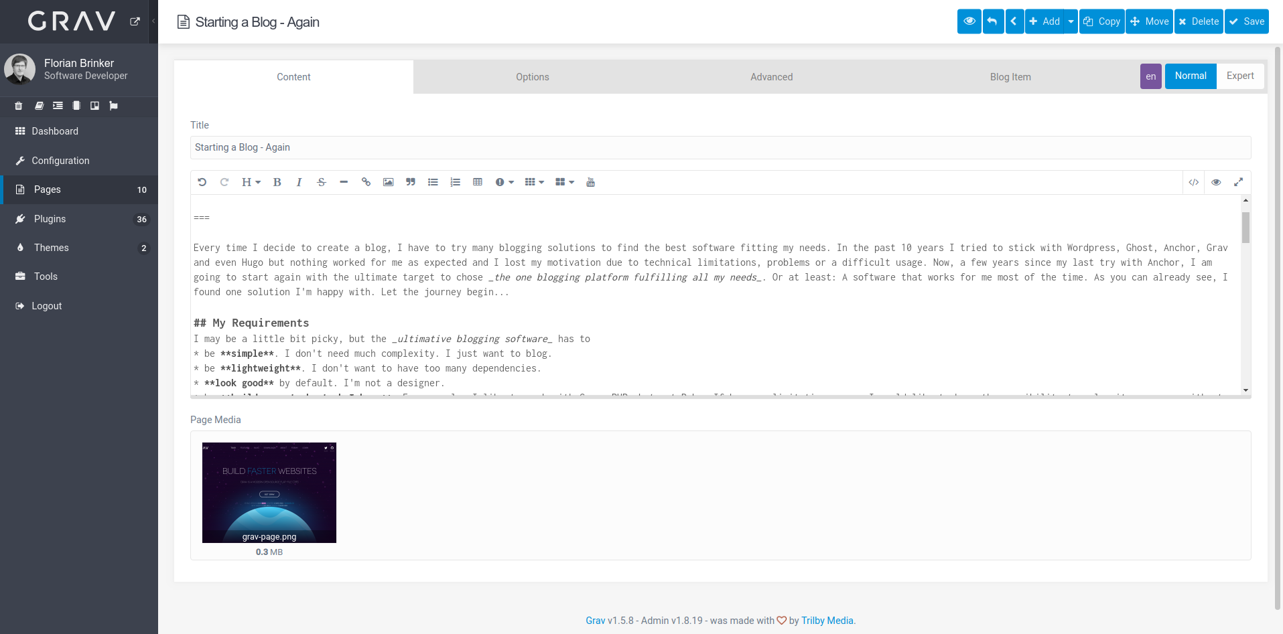Screen dimensions: 1283x634
Task: Preview page with top eye button
Action: click(969, 21)
